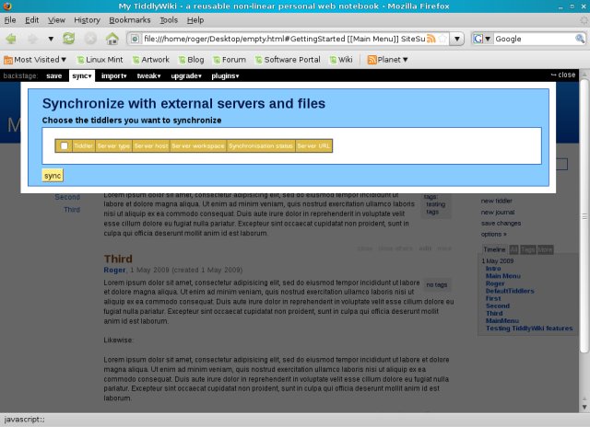
Task: Open the backstage upgrade panel
Action: click(x=186, y=75)
